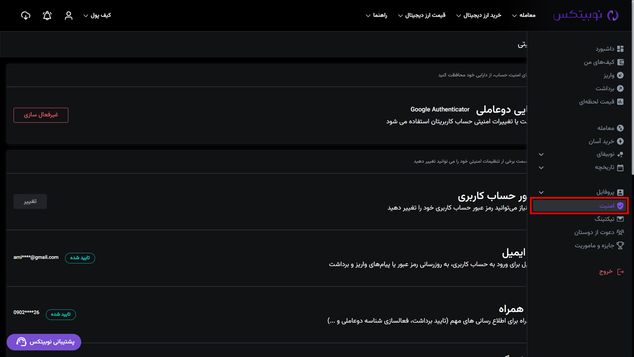Viewport: 634px width, 357px height.
Task: Select Easy Buy (خرید آسان) in sidebar
Action: click(601, 141)
